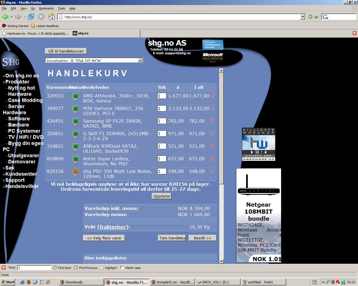Click the quantity field for shg PSU 500 Watt

coord(162,171)
